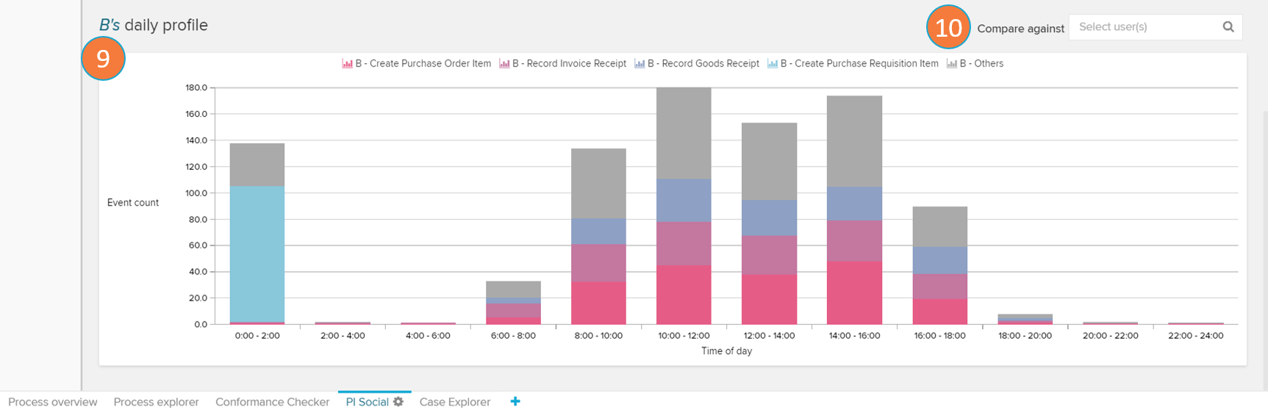The image size is (1268, 412).
Task: Click Create Purchase Requisition Item legend icon
Action: (x=773, y=64)
